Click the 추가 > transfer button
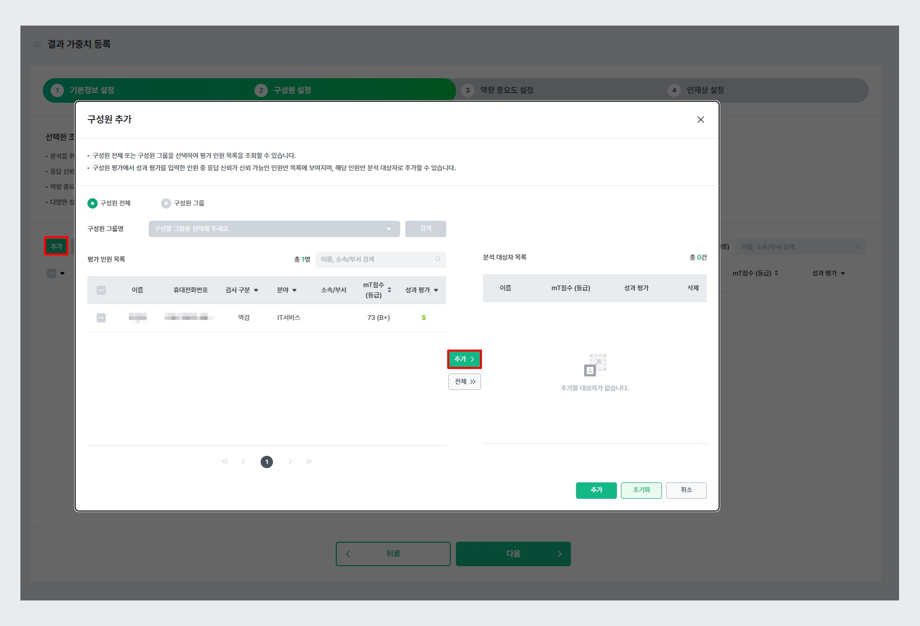The image size is (920, 626). [x=465, y=359]
